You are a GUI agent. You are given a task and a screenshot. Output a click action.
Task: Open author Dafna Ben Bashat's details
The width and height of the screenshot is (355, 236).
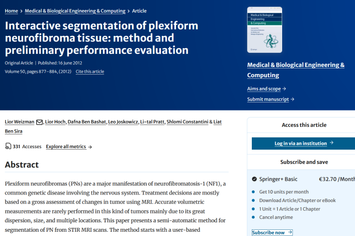(x=88, y=122)
